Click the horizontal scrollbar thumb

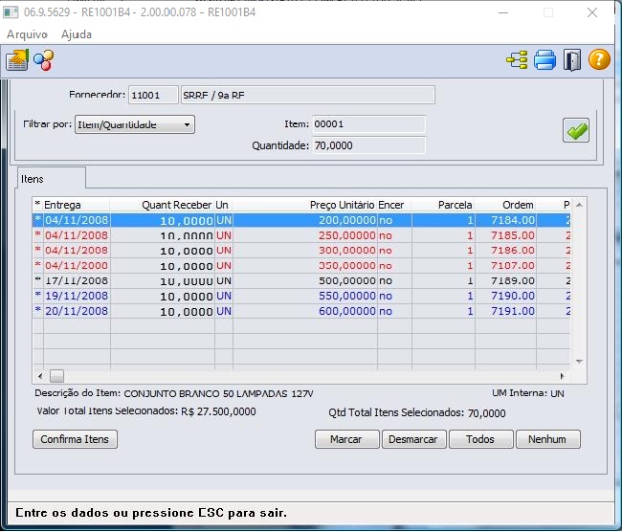56,376
